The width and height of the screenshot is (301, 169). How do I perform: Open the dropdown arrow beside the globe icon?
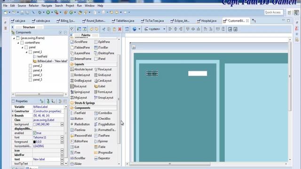coord(139,29)
